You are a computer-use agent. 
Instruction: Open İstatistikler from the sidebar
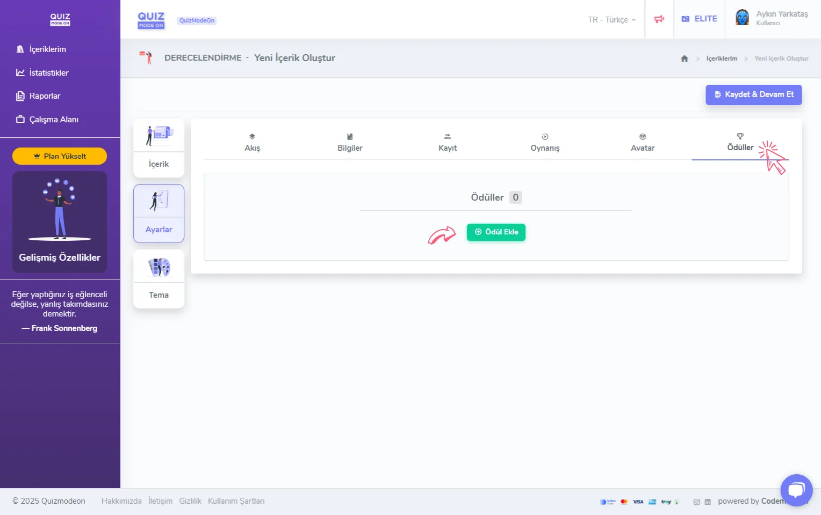[48, 73]
